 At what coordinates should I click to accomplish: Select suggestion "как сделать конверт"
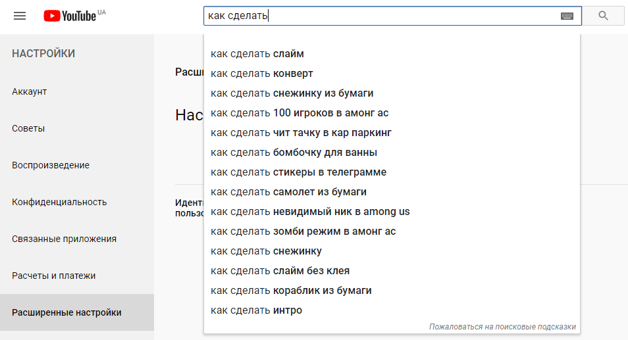262,74
